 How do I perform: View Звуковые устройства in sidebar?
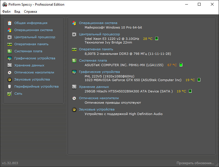[x=32, y=79]
